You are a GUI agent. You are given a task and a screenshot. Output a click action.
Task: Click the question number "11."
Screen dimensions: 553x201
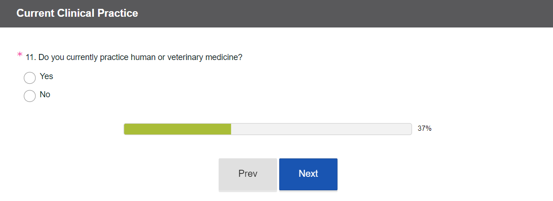point(31,57)
